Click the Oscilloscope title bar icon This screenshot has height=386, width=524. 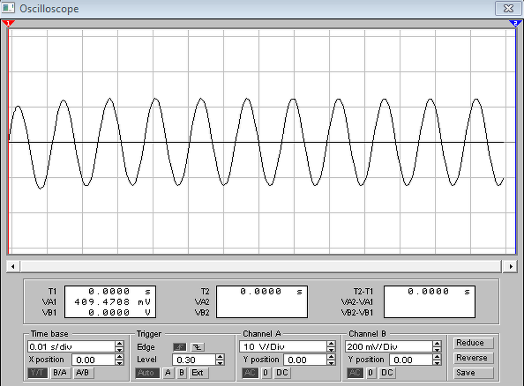(x=9, y=8)
